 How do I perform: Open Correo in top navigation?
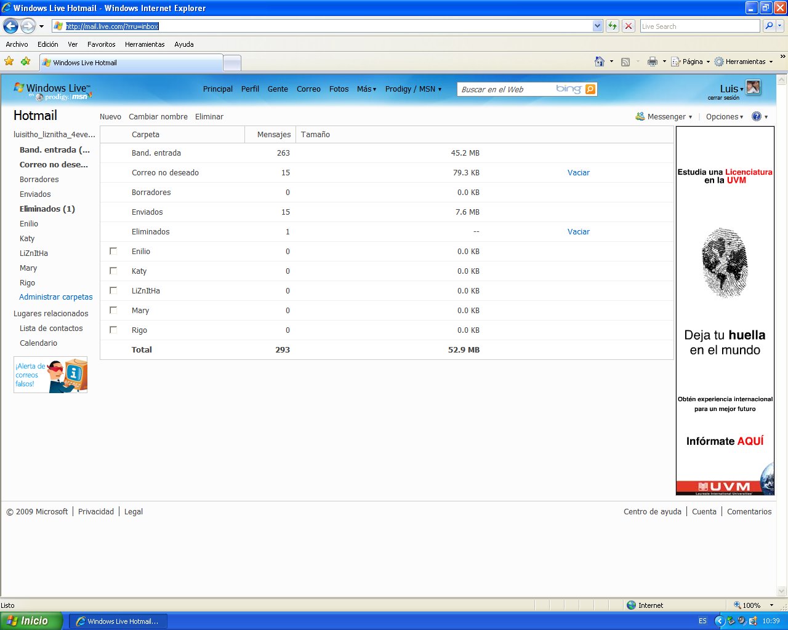308,89
